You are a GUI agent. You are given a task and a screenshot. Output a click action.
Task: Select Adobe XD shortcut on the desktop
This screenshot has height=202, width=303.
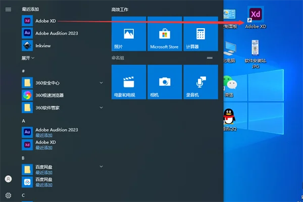point(256,18)
